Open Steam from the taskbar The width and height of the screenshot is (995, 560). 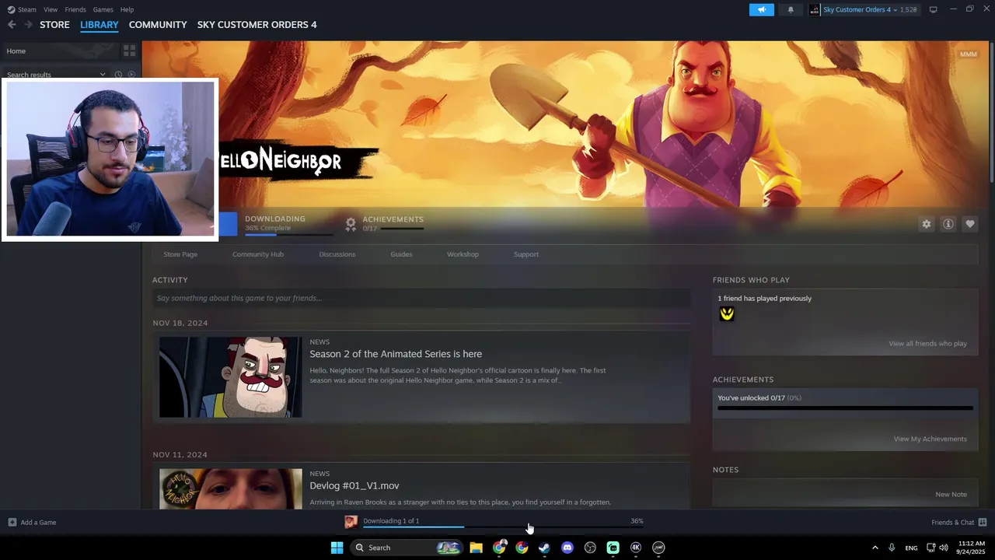(544, 548)
